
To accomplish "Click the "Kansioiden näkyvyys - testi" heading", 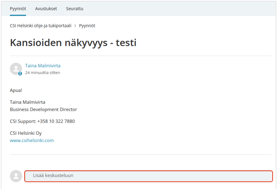I will tap(73, 43).
